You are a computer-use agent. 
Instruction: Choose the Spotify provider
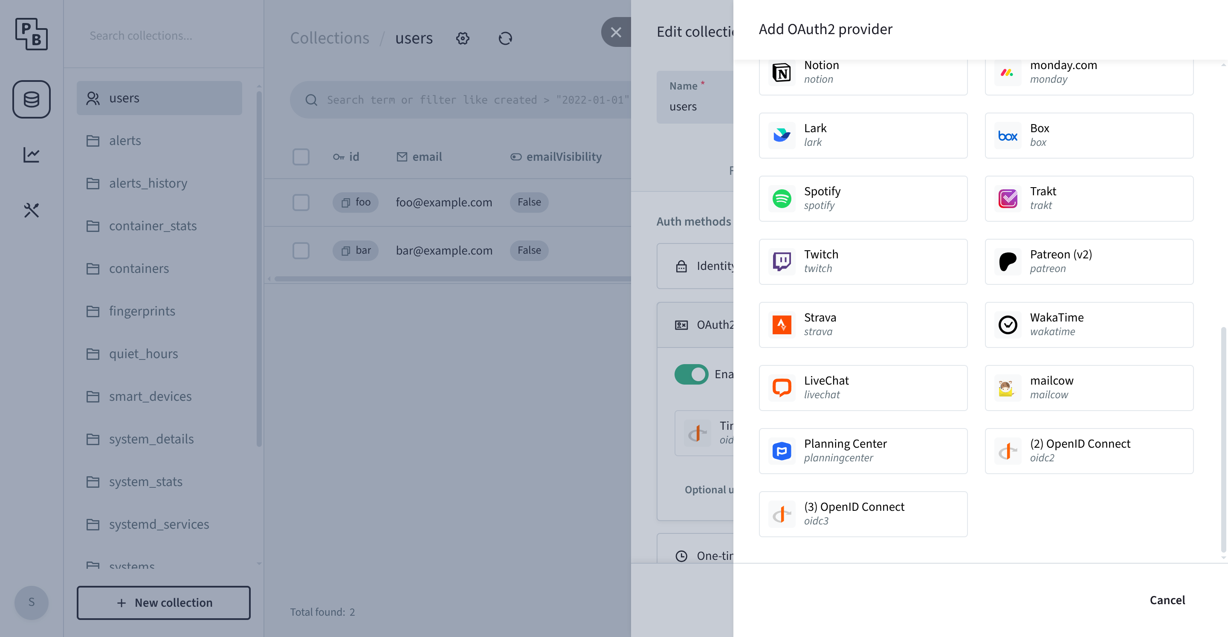click(863, 198)
